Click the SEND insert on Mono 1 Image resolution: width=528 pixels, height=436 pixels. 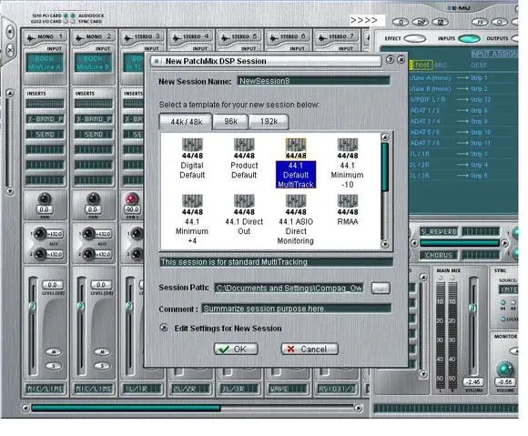click(45, 134)
